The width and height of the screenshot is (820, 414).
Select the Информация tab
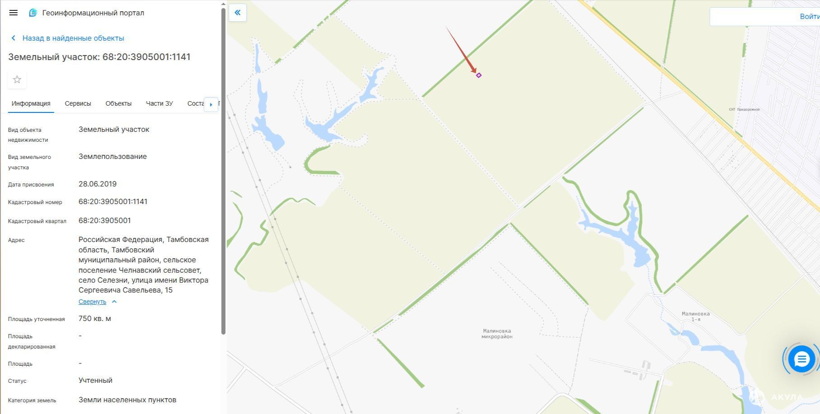pyautogui.click(x=31, y=103)
